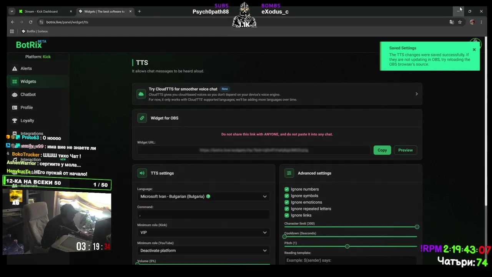Open the Loyalty trophy icon

pos(15,121)
